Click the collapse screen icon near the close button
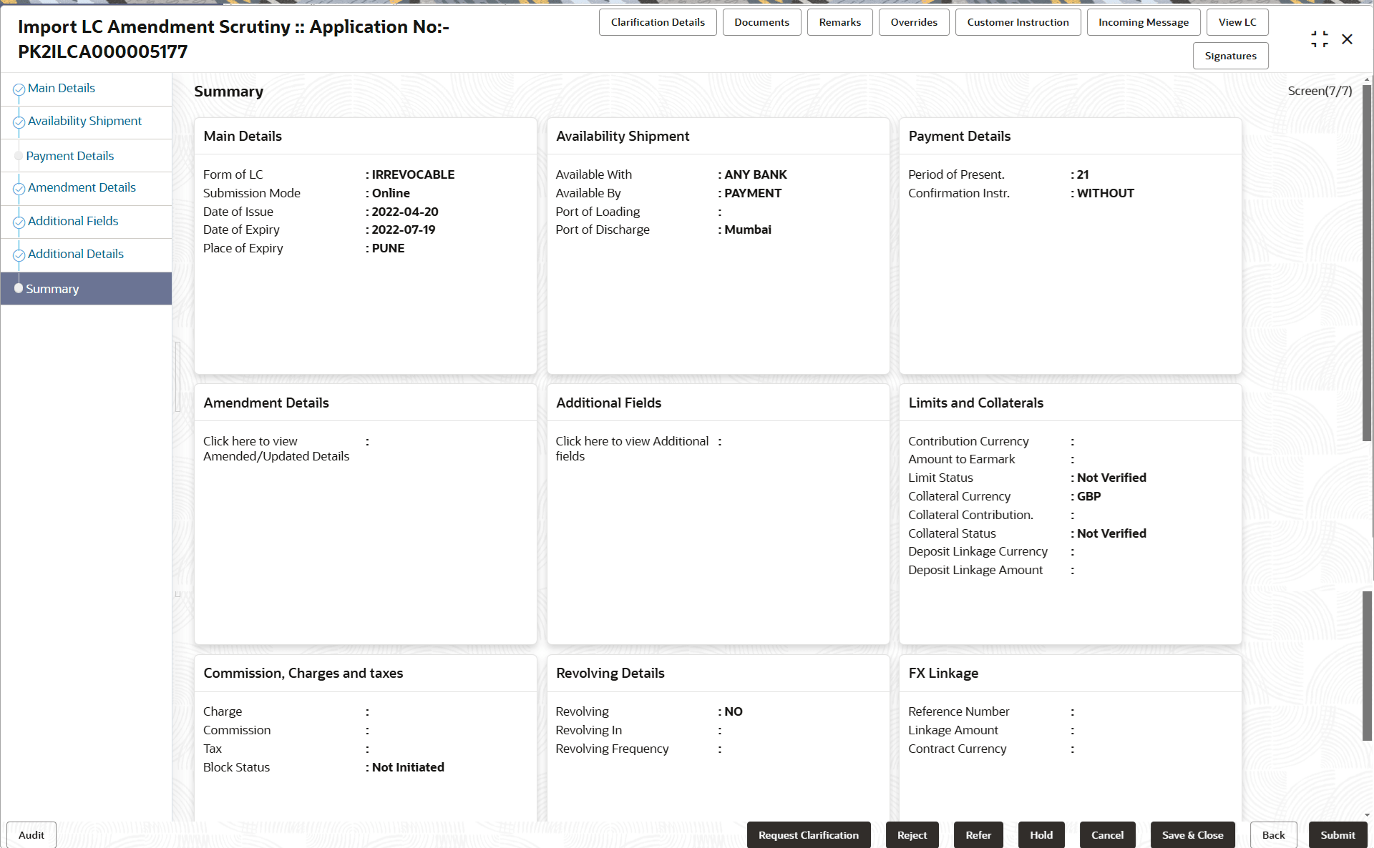Viewport: 1374px width, 848px height. pyautogui.click(x=1319, y=39)
